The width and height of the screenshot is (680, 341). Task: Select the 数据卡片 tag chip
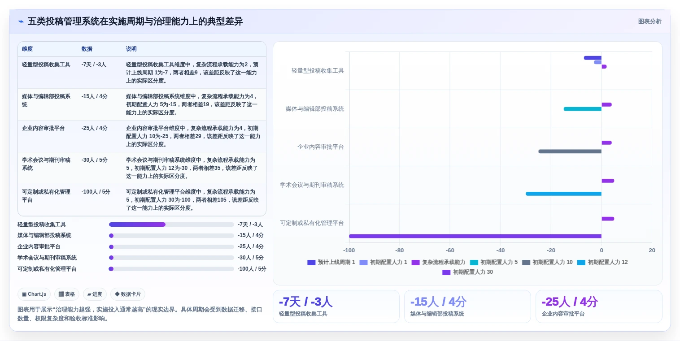tap(128, 294)
